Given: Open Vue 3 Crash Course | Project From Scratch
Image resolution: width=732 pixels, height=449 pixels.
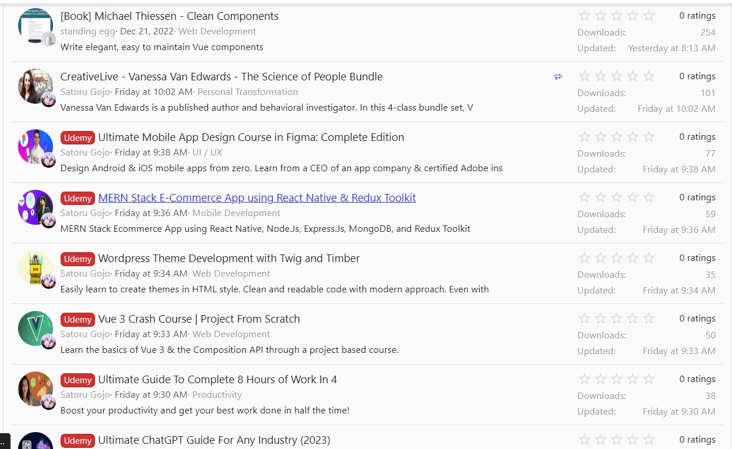Looking at the screenshot, I should pyautogui.click(x=199, y=319).
